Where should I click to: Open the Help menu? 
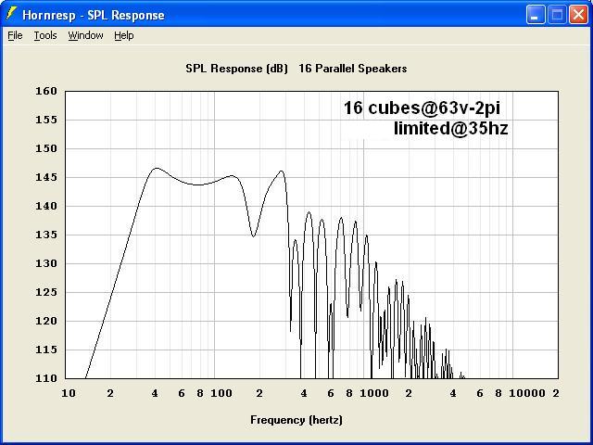pyautogui.click(x=124, y=35)
